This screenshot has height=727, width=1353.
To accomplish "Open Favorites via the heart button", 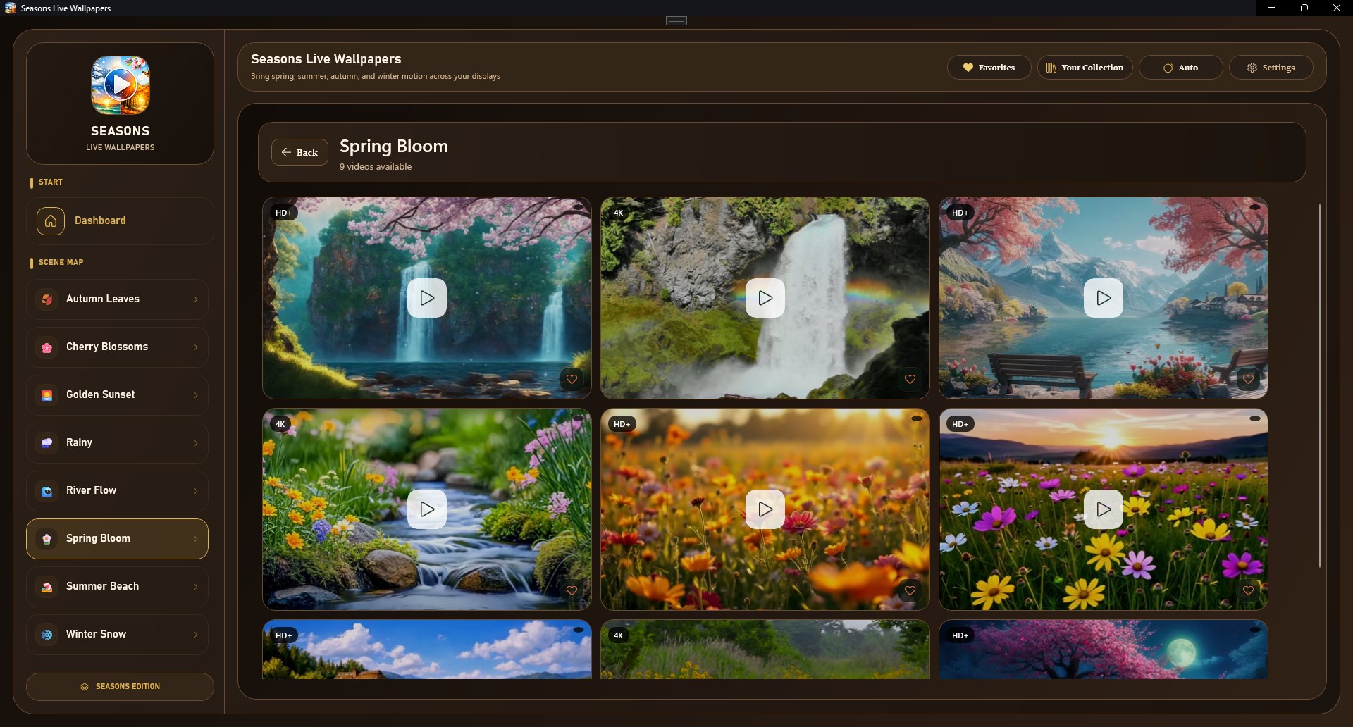I will (x=989, y=68).
